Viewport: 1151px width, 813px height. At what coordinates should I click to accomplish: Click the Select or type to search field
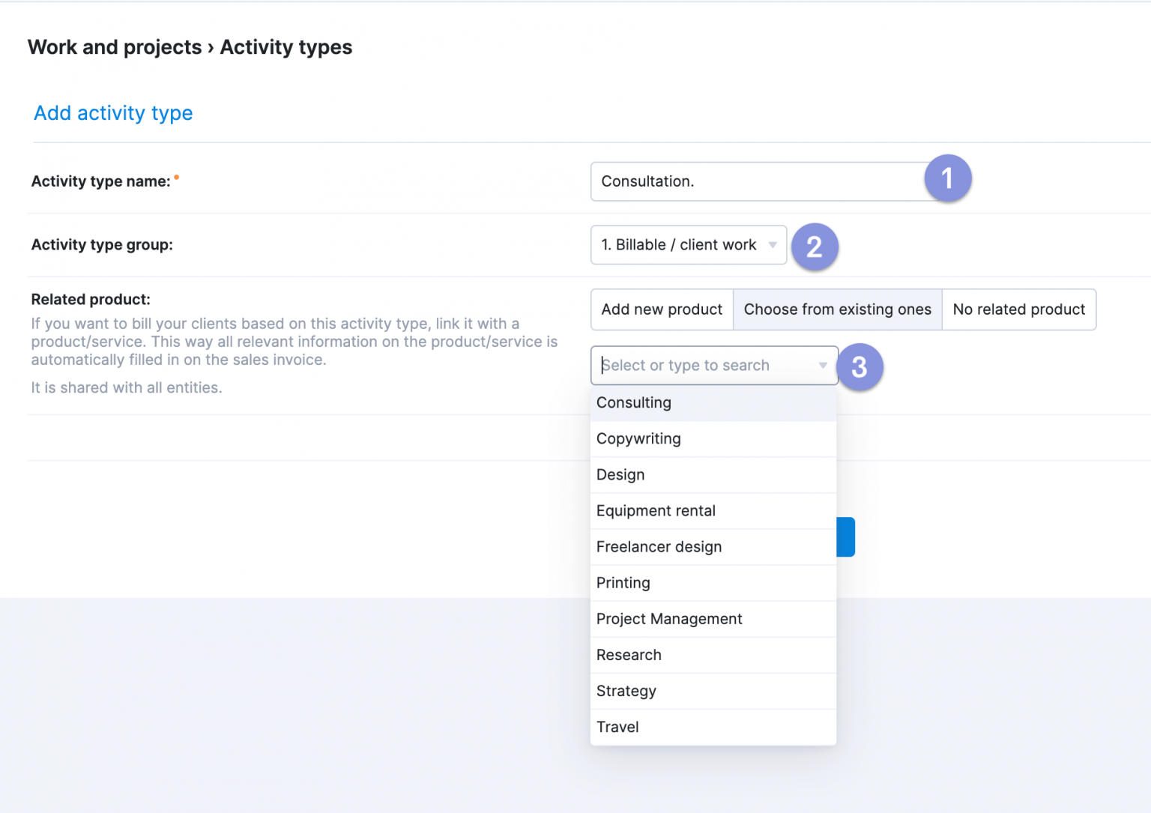(704, 366)
